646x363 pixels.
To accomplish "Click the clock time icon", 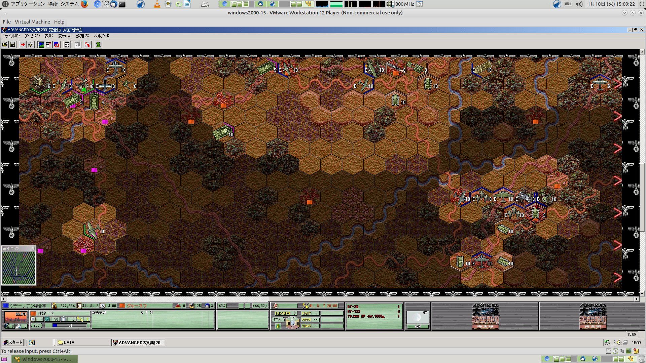I will 103,306.
